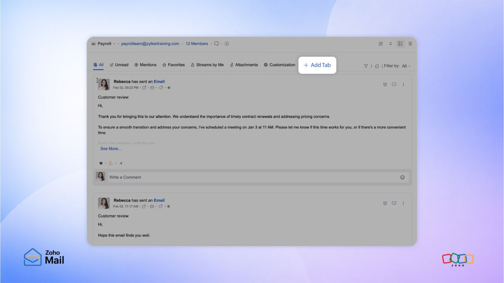504x283 pixels.
Task: Open more options menu for 11:17 AM post
Action: click(403, 203)
